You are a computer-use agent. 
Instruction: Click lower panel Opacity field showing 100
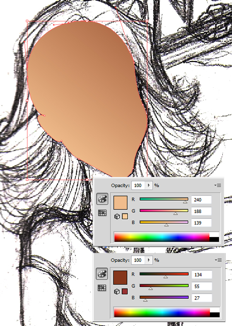coord(138,260)
